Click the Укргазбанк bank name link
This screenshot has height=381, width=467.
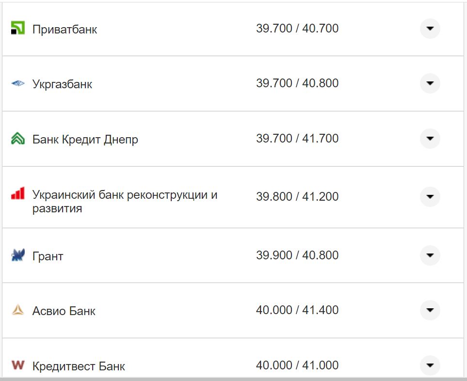click(x=63, y=83)
